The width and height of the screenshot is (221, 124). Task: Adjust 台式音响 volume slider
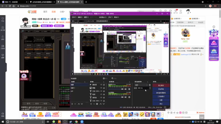116,97
